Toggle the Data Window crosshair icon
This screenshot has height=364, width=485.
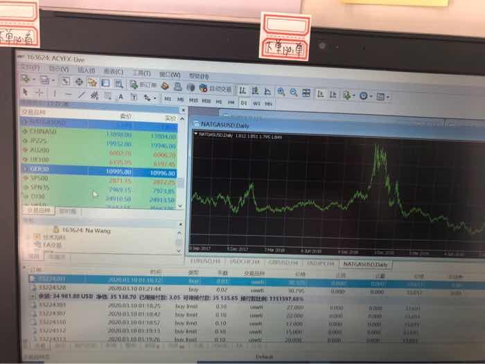(x=79, y=82)
